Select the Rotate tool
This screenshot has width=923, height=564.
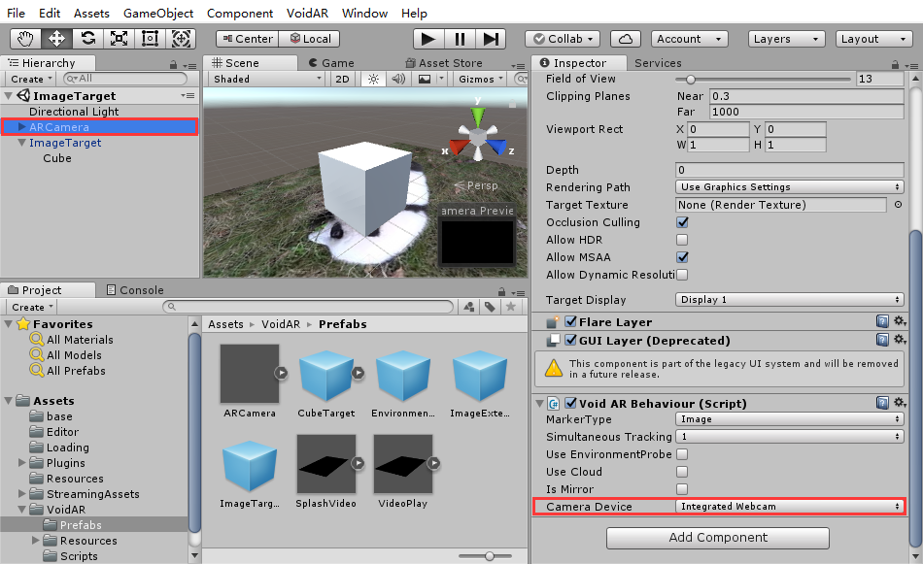coord(87,39)
